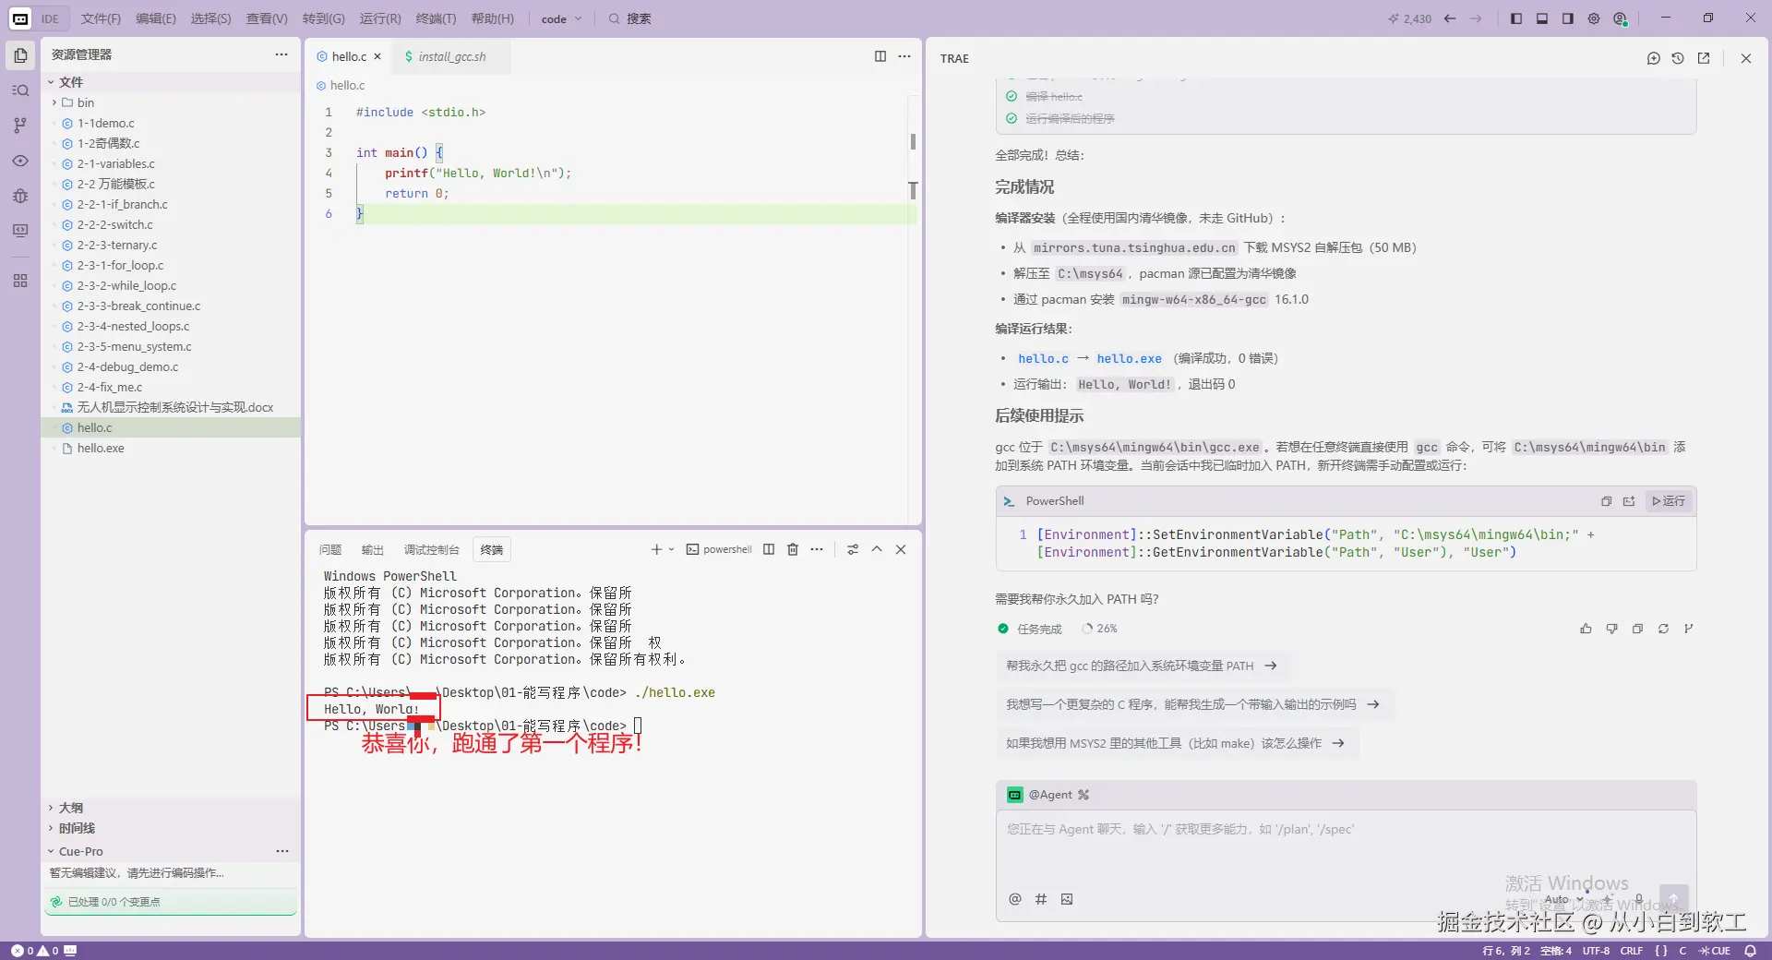Start a new TRAE chat
The image size is (1772, 960).
pyautogui.click(x=1653, y=58)
